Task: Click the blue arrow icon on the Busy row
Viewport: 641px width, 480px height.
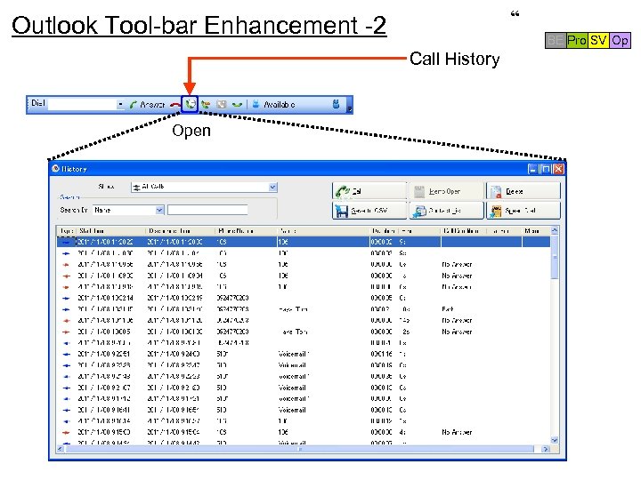Action: pyautogui.click(x=66, y=309)
